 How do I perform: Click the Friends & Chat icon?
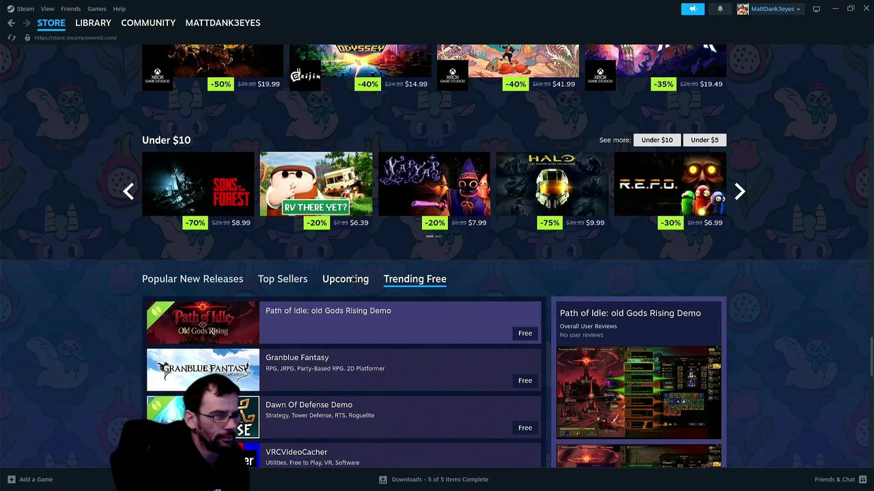863,479
